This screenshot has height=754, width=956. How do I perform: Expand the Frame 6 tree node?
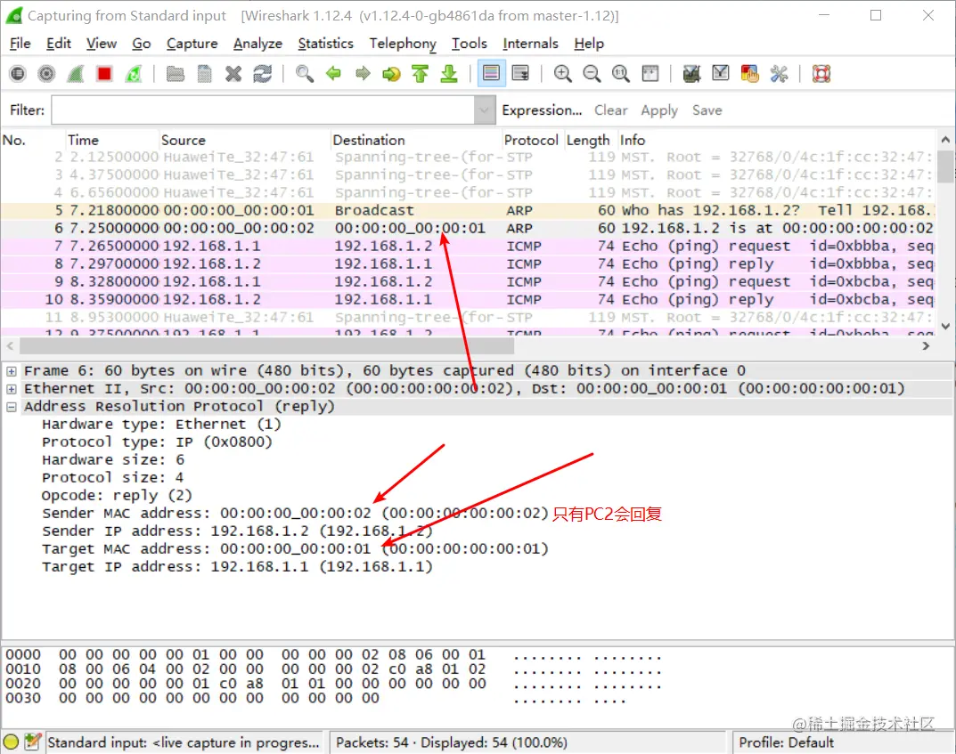(12, 371)
